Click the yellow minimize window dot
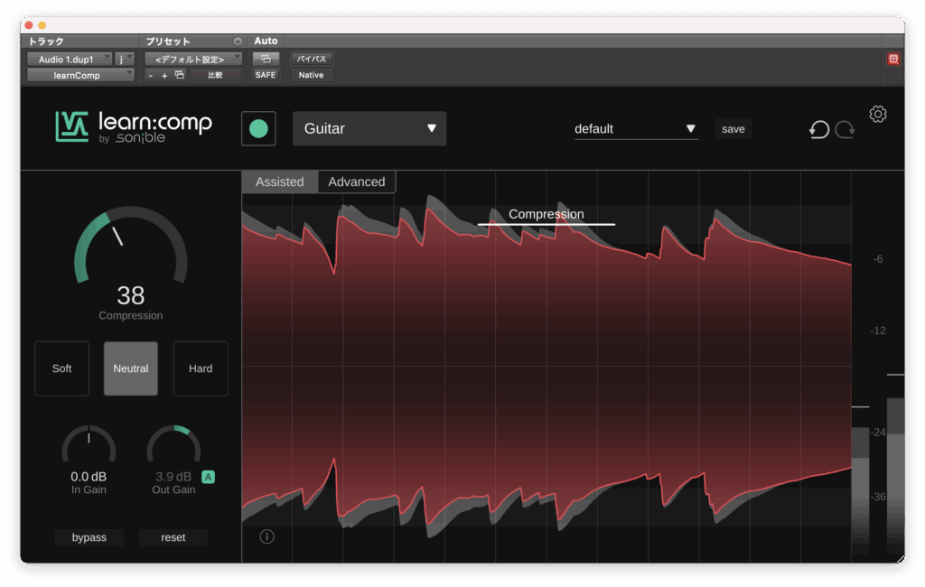 42,25
